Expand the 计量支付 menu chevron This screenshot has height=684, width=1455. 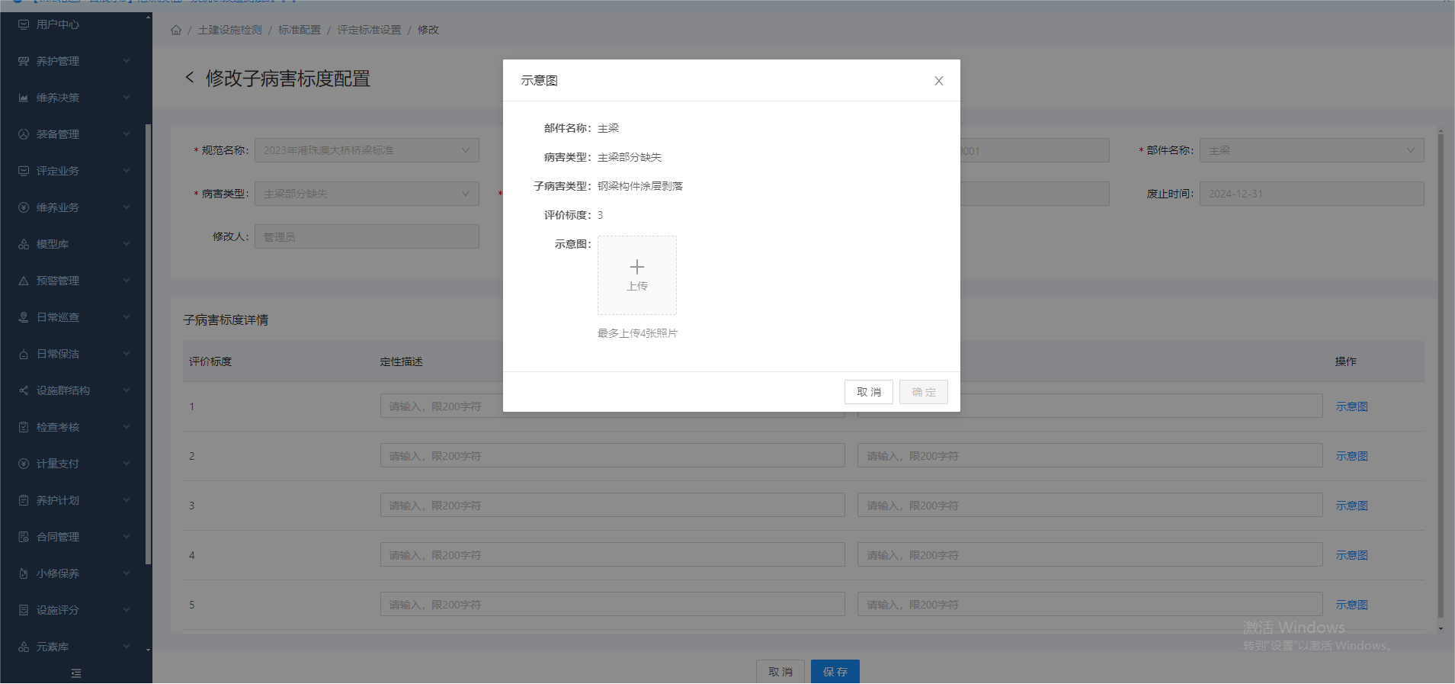click(x=127, y=464)
